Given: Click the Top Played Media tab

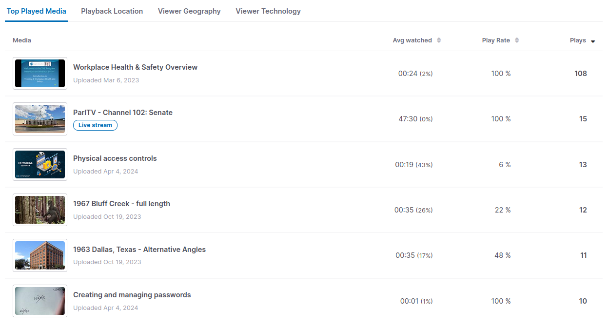Looking at the screenshot, I should (x=37, y=11).
